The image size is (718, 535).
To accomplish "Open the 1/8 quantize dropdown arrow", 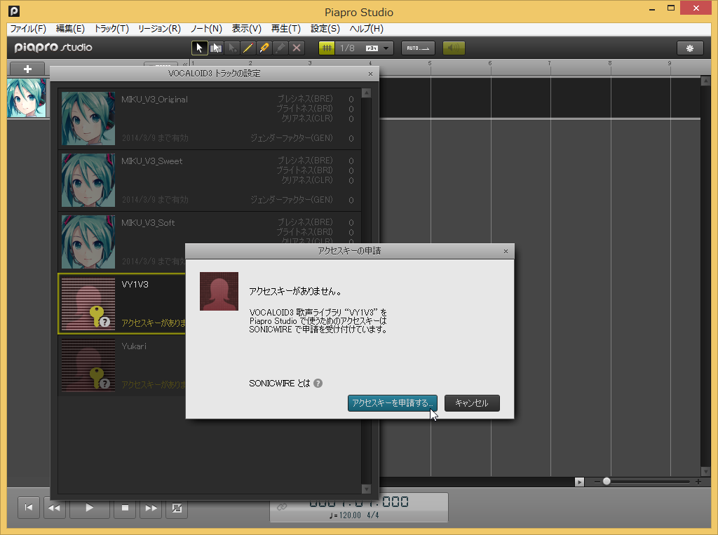I will click(x=386, y=48).
